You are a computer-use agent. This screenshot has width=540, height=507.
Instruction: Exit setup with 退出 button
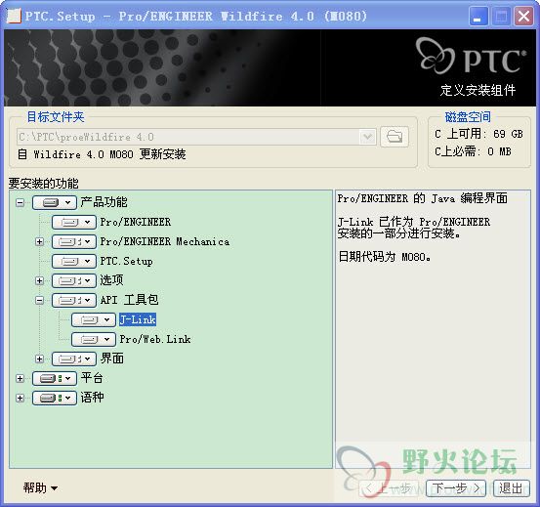tap(511, 488)
